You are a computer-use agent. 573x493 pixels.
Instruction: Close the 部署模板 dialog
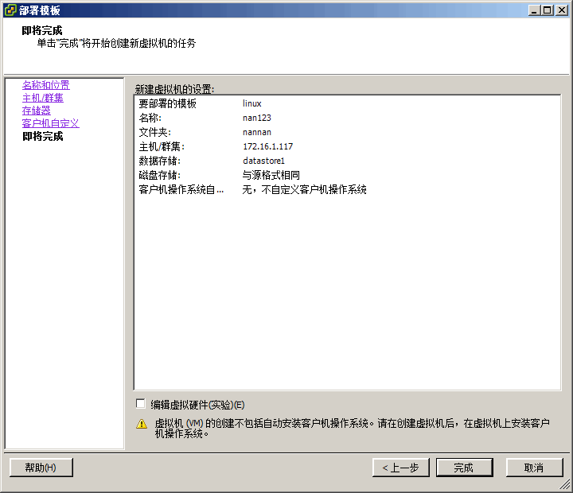[x=562, y=10]
